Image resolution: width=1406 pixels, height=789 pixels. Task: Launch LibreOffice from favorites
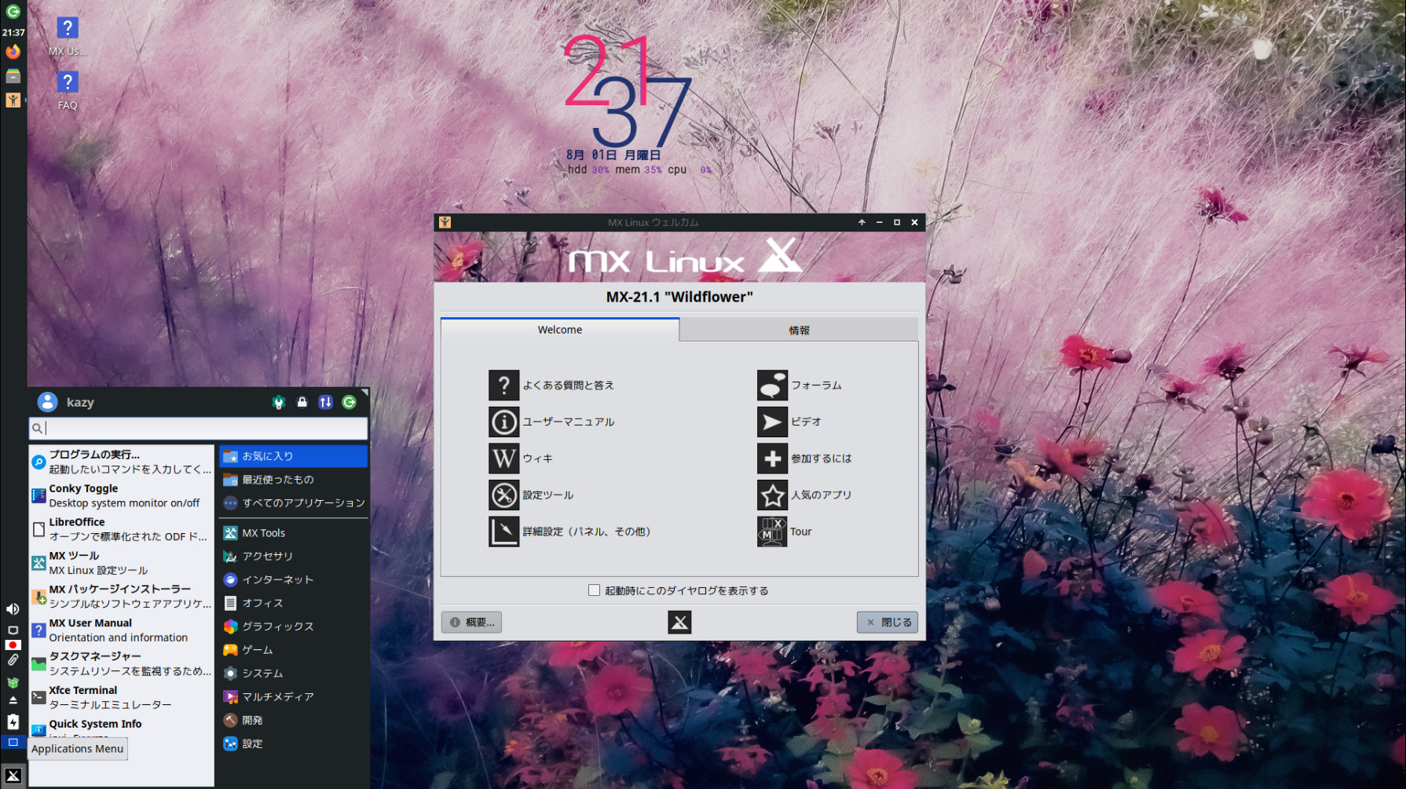pyautogui.click(x=121, y=529)
